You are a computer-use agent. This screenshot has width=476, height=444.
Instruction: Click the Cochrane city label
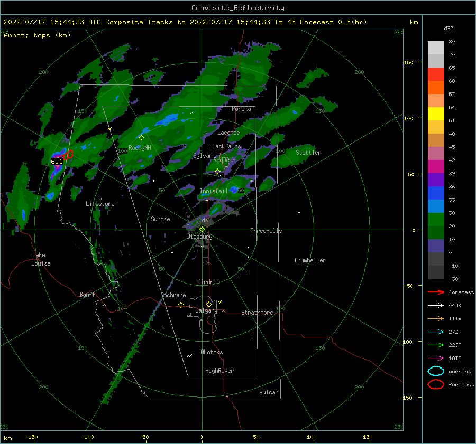[x=173, y=295]
